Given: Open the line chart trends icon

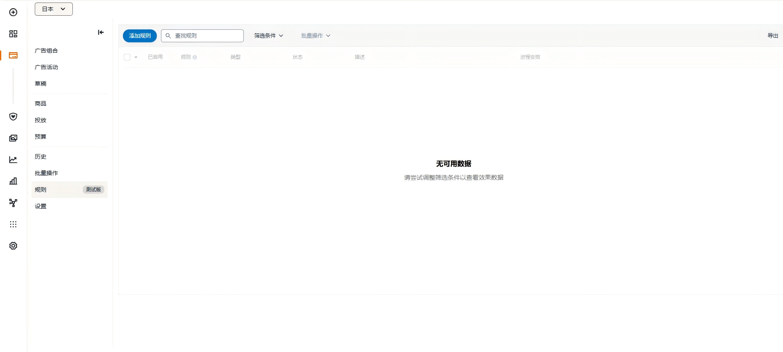Looking at the screenshot, I should coord(13,160).
